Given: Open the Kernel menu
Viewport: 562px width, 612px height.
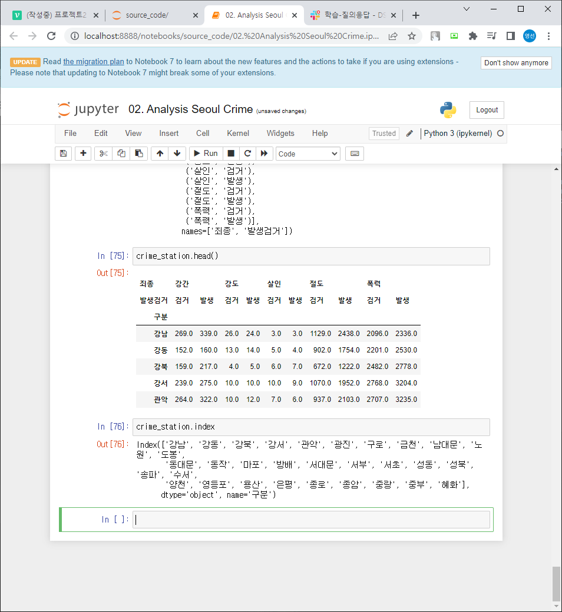Looking at the screenshot, I should coord(238,134).
